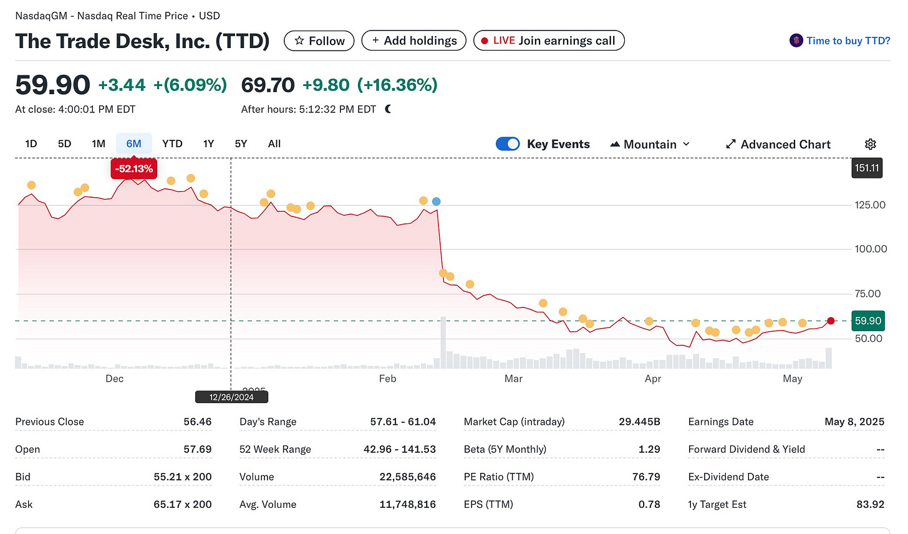Click the Forward Dividend & Yield label
The height and width of the screenshot is (534, 908).
pyautogui.click(x=746, y=449)
